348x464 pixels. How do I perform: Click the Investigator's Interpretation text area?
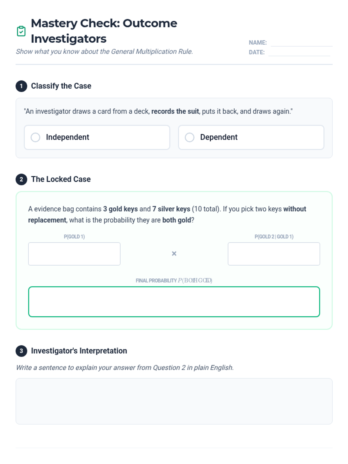(174, 401)
